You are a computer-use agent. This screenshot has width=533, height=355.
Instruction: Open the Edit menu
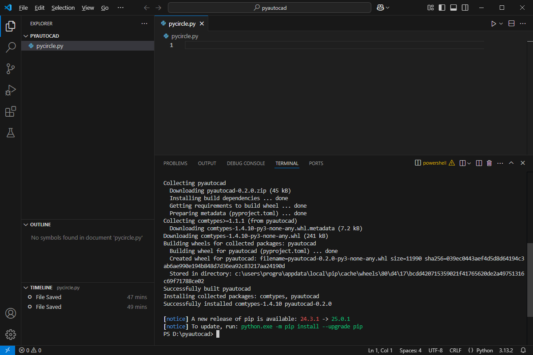pyautogui.click(x=40, y=8)
